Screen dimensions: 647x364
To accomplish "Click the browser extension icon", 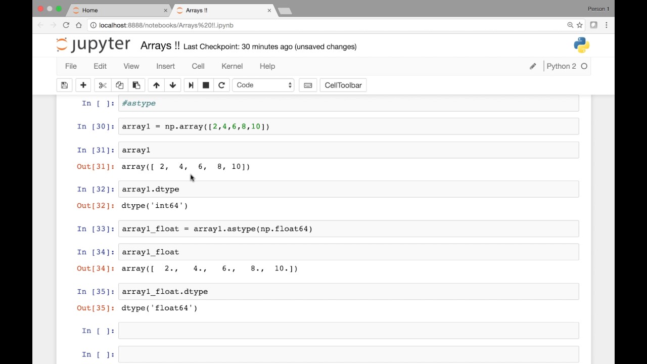I will pyautogui.click(x=594, y=25).
